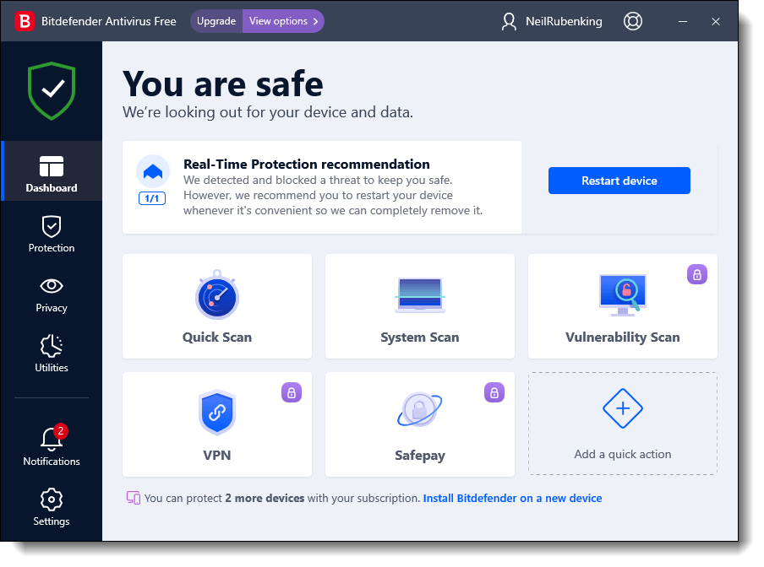This screenshot has height=567, width=764.
Task: Click the Real-Time Protection recommendation heading
Action: click(x=307, y=165)
